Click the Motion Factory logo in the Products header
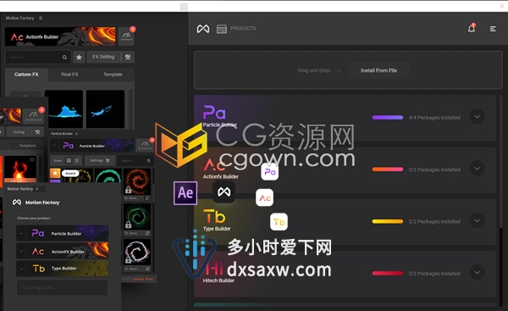508x311 pixels. tap(203, 29)
